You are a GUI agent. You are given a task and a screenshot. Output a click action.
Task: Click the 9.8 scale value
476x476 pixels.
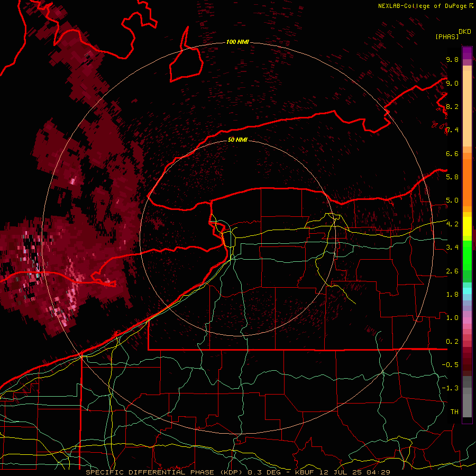point(452,59)
